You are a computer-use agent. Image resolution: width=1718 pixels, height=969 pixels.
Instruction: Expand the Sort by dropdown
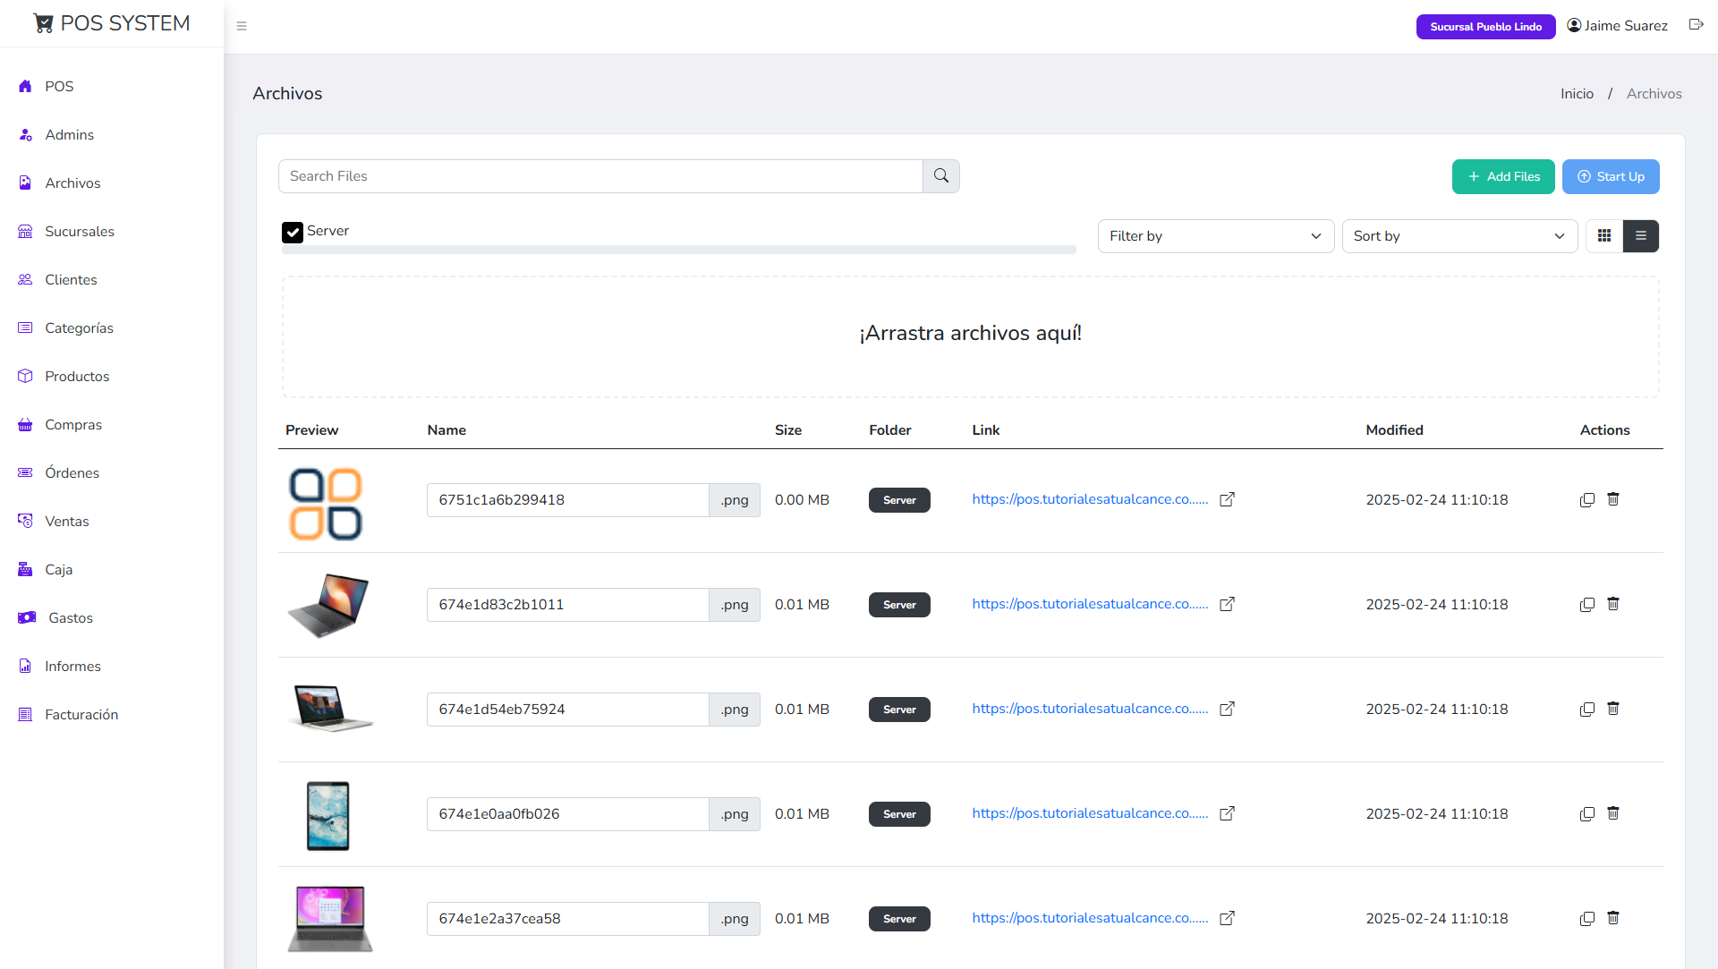(x=1459, y=236)
